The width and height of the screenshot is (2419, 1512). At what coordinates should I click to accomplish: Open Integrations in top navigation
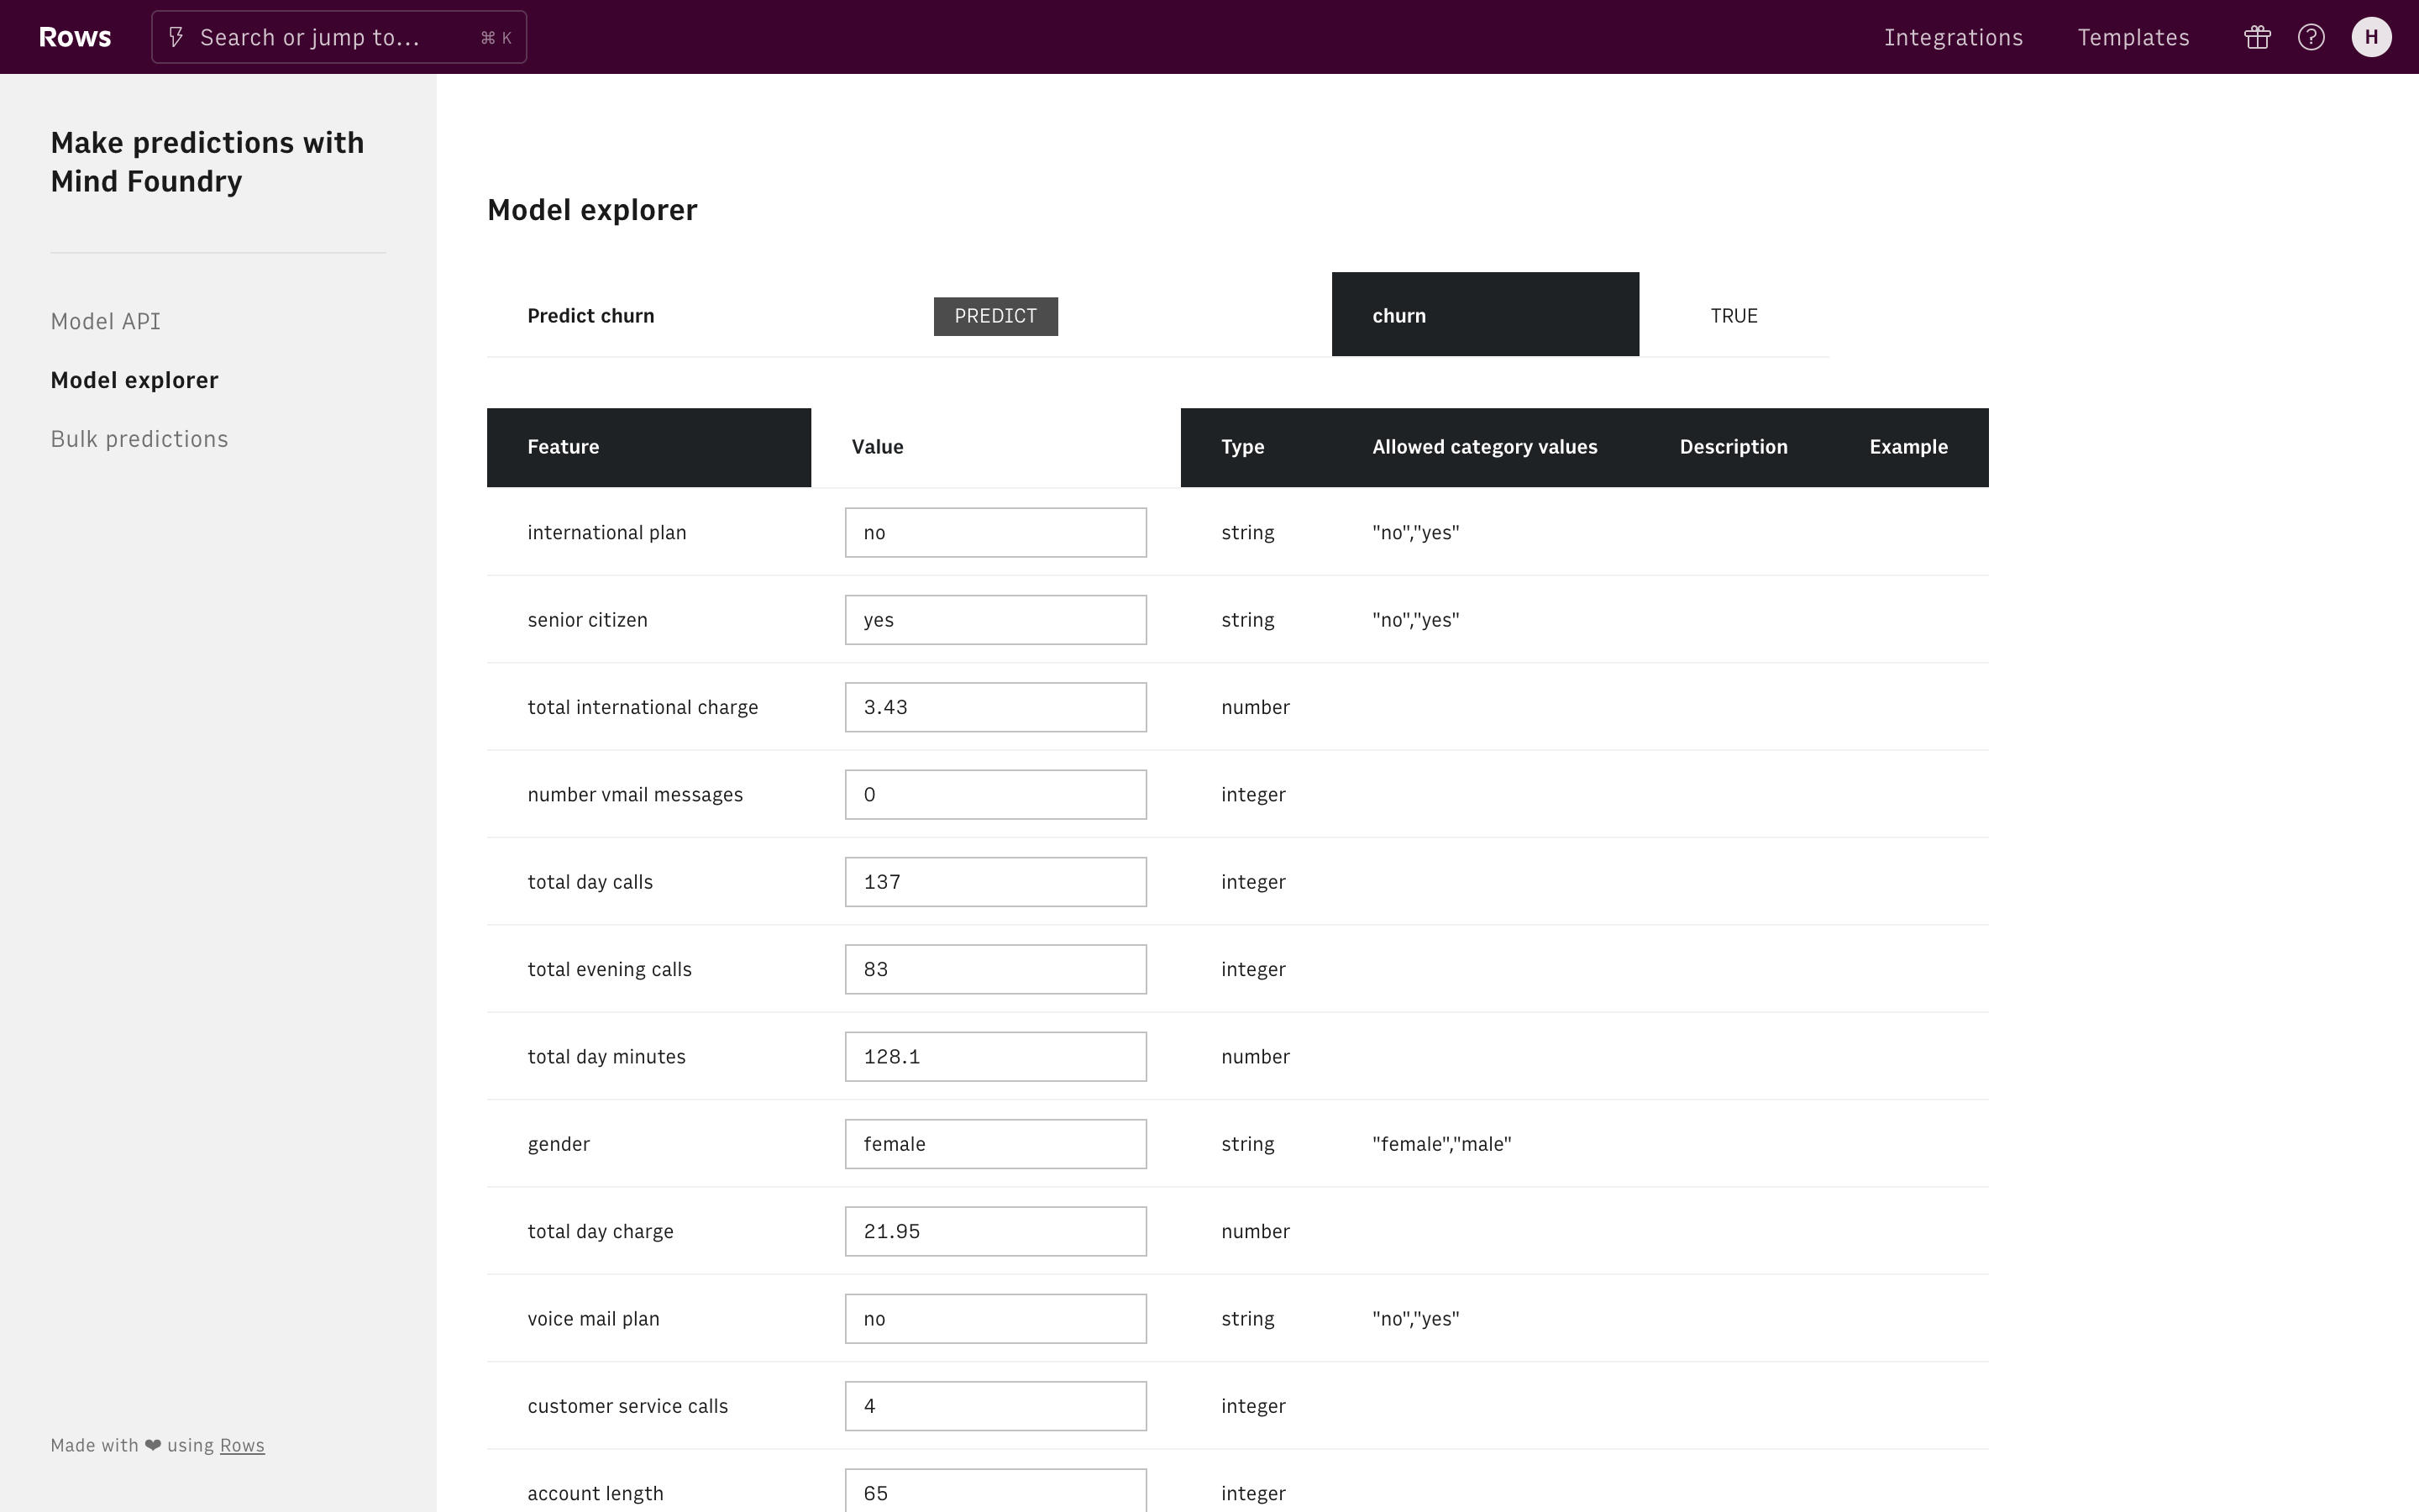coord(1953,37)
